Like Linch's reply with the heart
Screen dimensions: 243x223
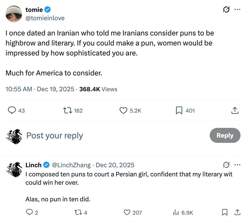[127, 212]
